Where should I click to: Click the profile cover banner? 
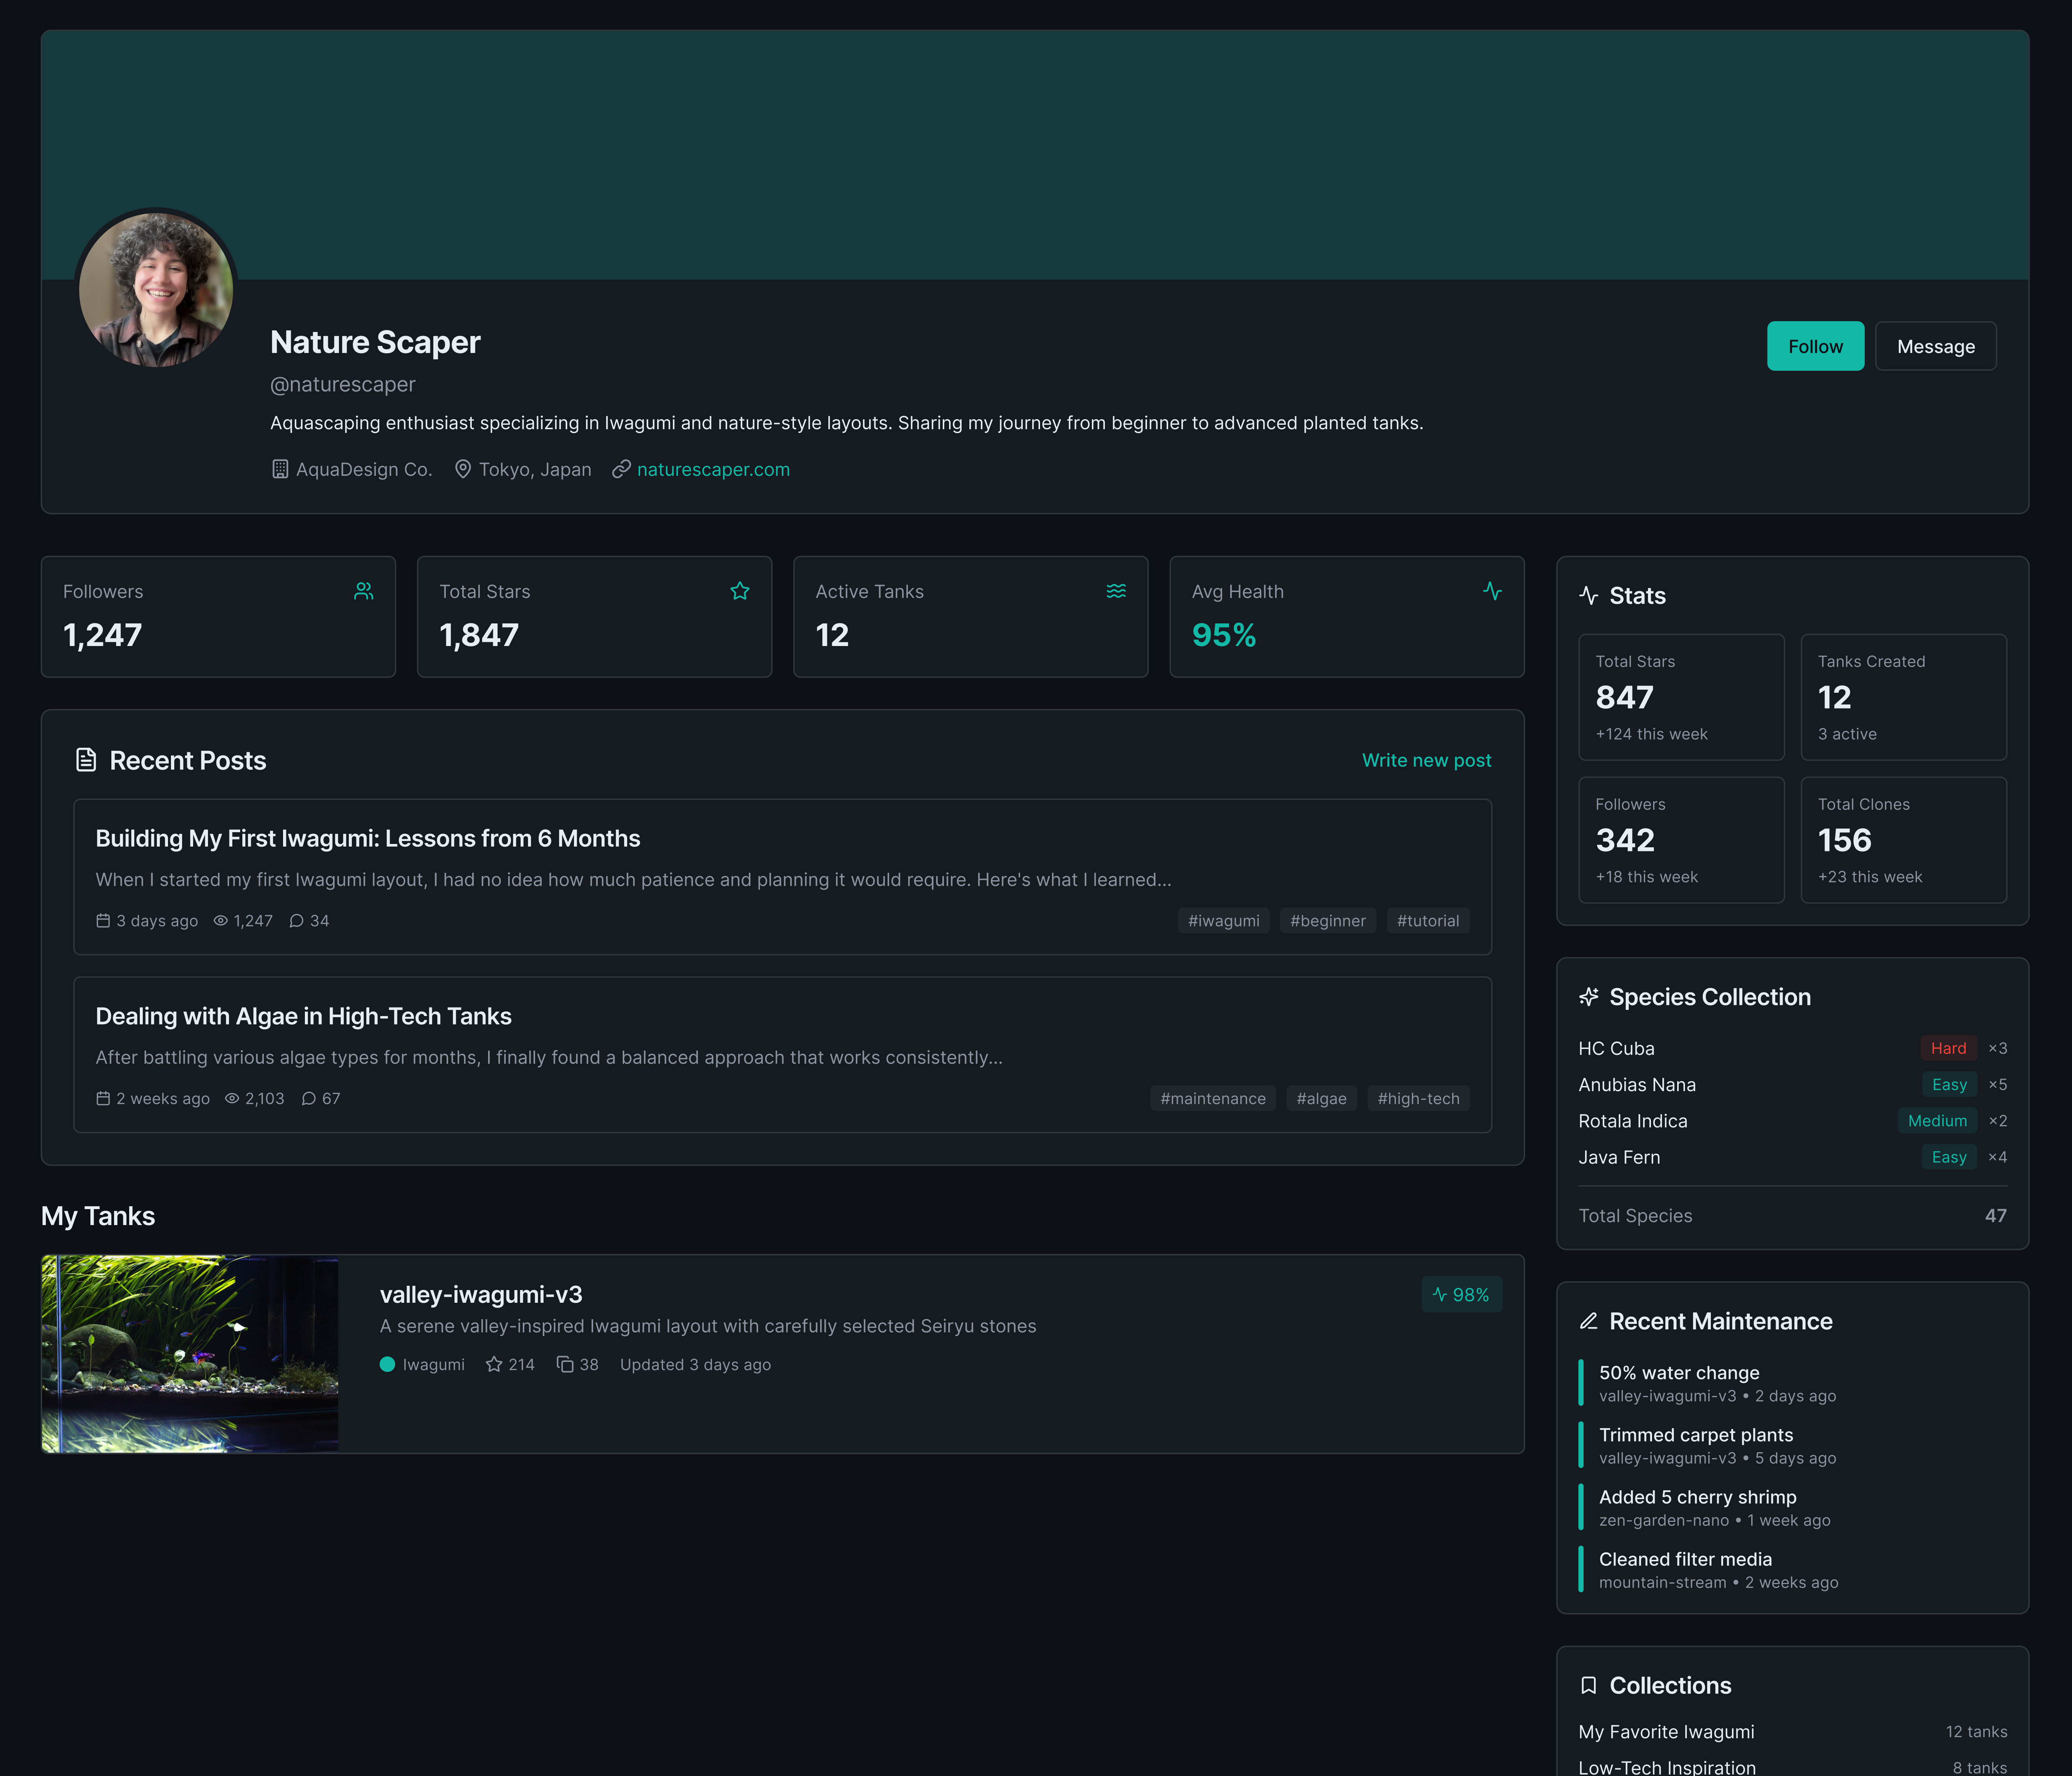tap(1035, 155)
